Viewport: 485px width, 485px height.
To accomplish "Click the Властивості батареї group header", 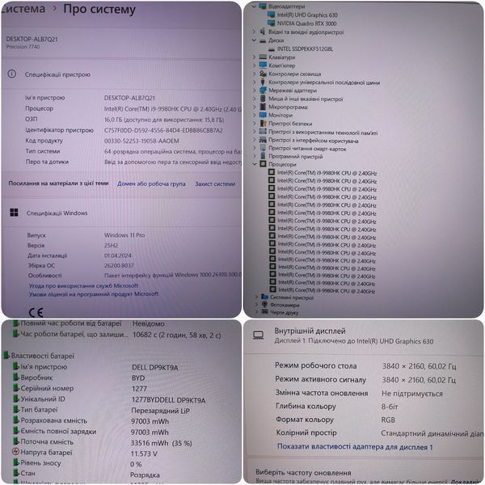I will (43, 356).
